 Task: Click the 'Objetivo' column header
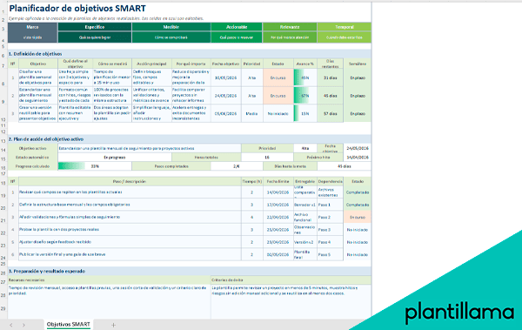[38, 64]
